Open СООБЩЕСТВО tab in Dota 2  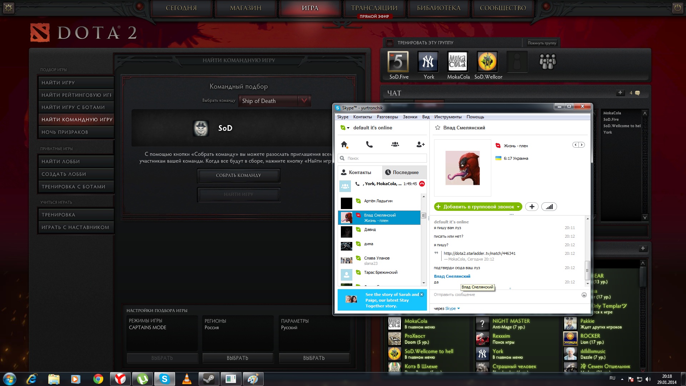tap(503, 8)
